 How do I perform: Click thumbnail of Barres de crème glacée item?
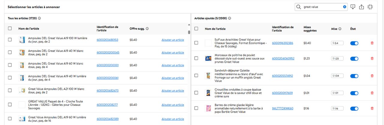point(208,108)
